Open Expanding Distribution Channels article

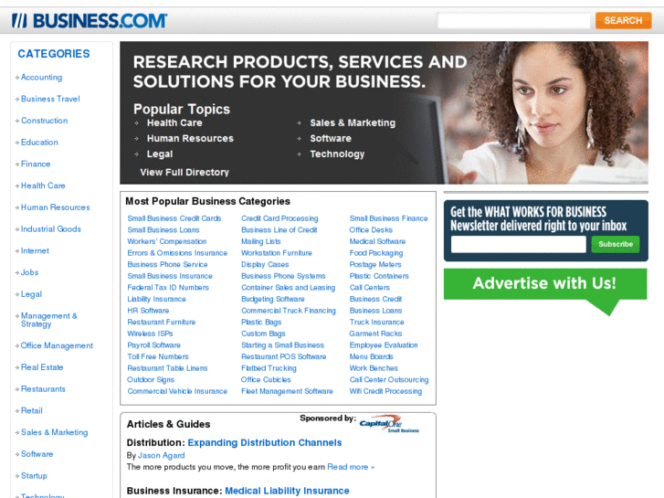pyautogui.click(x=265, y=442)
